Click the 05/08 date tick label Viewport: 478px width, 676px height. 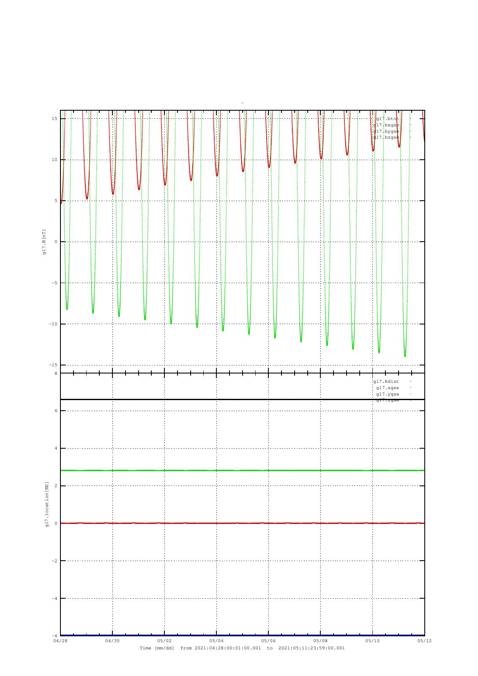coord(320,641)
